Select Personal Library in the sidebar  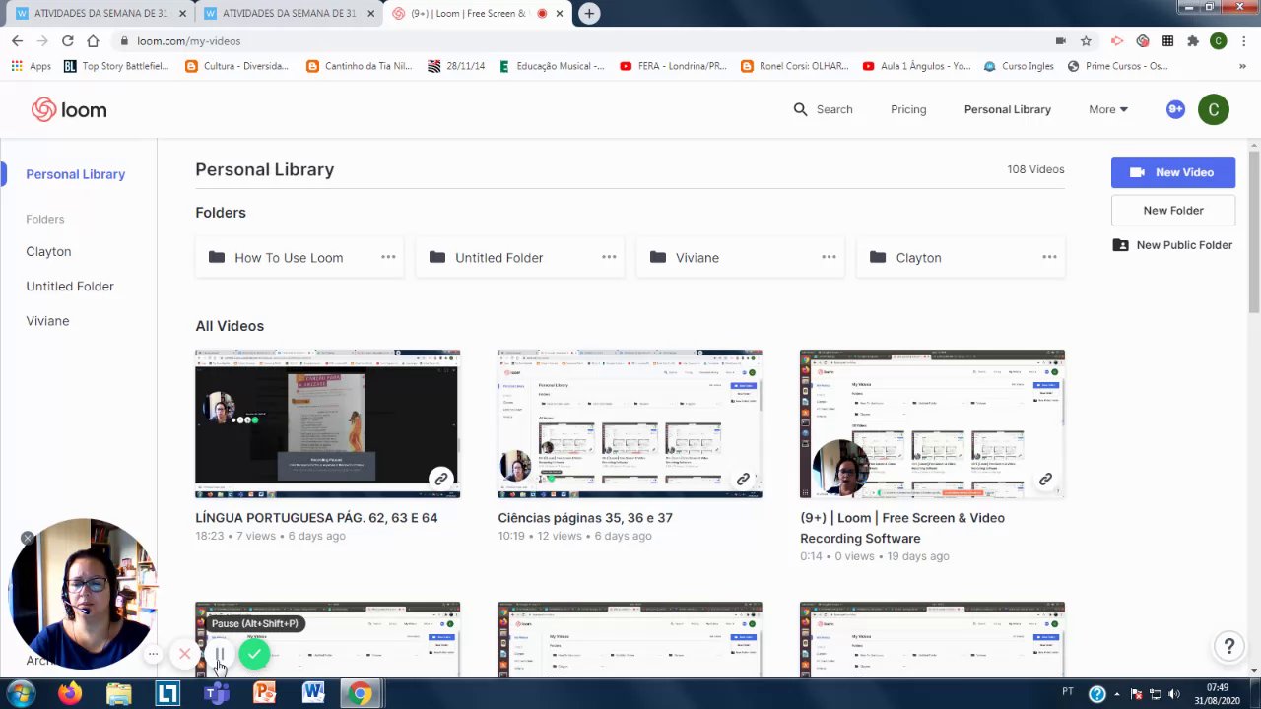(x=75, y=174)
